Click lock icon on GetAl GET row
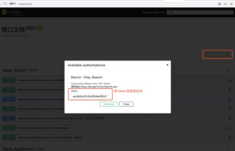The height and width of the screenshot is (151, 235). pyautogui.click(x=229, y=99)
